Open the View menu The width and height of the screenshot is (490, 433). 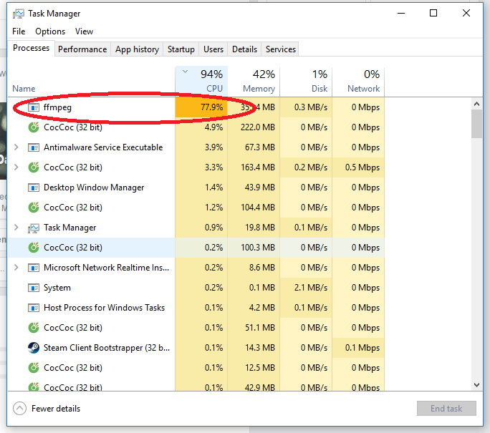[x=85, y=31]
